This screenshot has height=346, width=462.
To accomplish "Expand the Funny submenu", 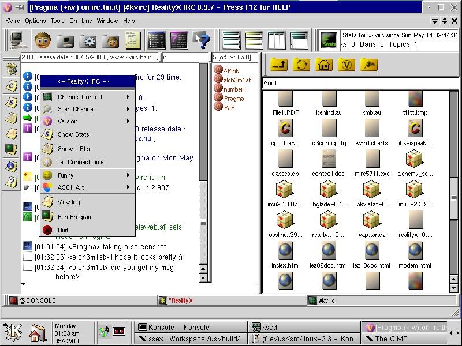I will pyautogui.click(x=88, y=175).
